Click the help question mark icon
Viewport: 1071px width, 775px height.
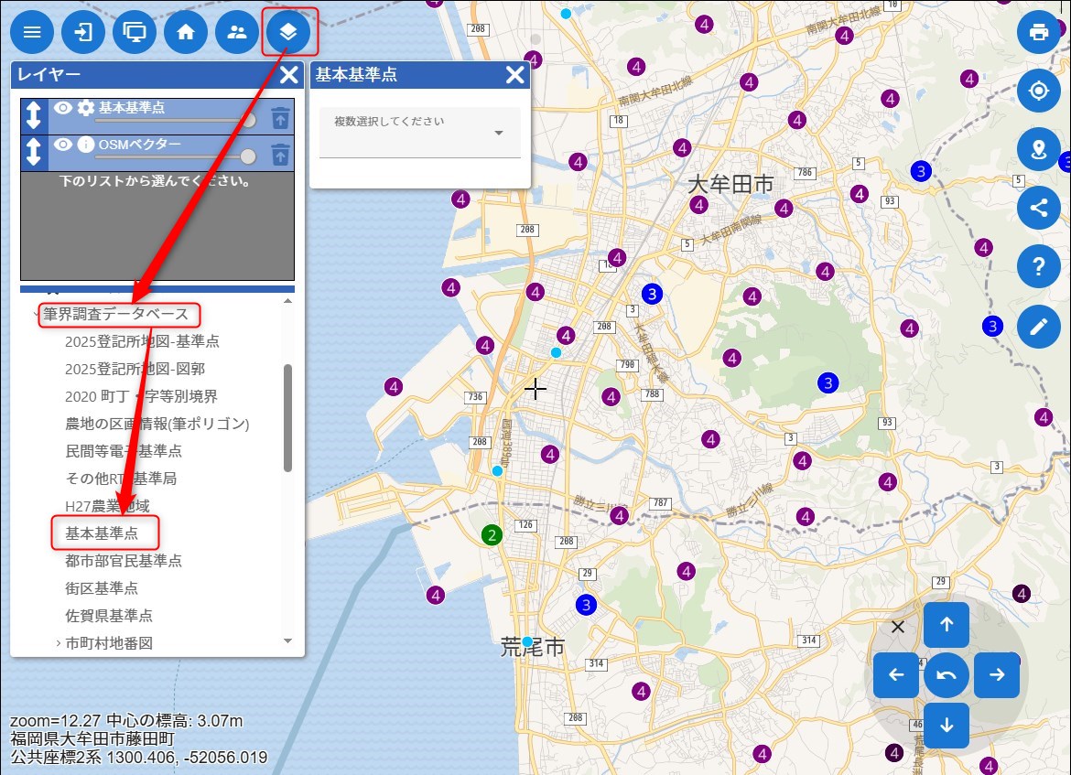coord(1038,267)
